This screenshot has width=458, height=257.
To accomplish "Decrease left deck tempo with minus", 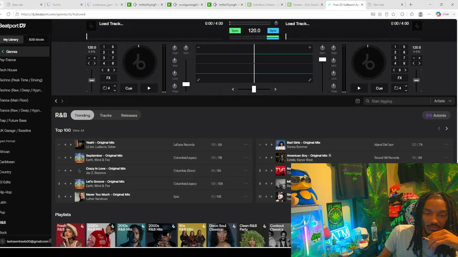I will pos(89,58).
